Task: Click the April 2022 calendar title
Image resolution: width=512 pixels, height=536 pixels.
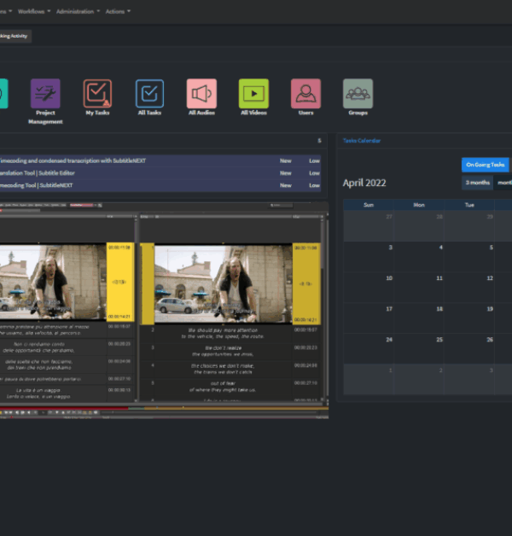Action: click(364, 183)
